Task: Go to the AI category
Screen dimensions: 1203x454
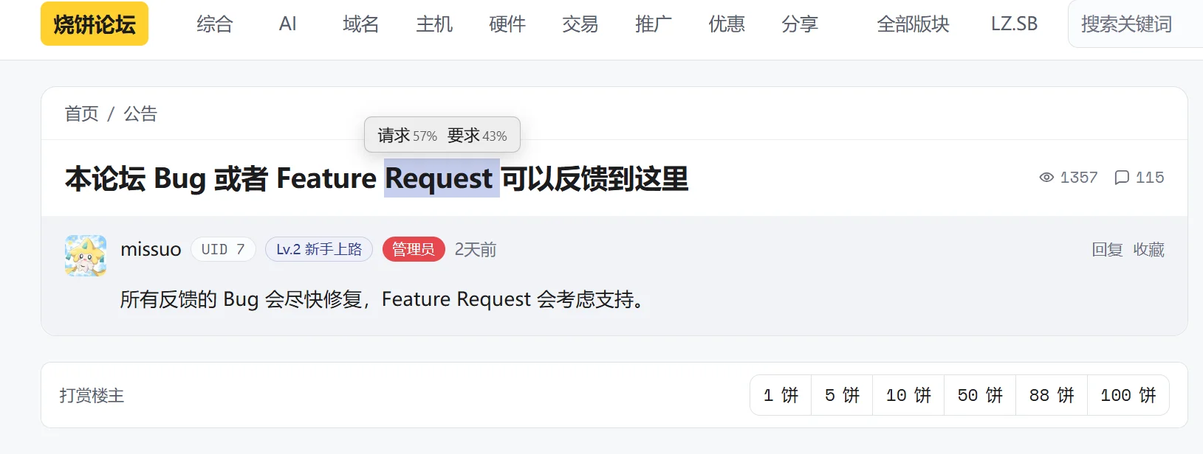Action: click(x=288, y=24)
